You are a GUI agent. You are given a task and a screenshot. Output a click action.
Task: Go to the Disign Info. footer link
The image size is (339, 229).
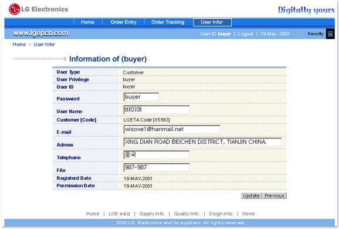click(221, 214)
